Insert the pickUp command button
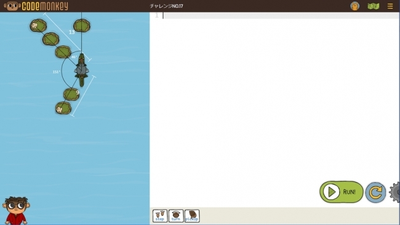This screenshot has height=225, width=400. [192, 216]
